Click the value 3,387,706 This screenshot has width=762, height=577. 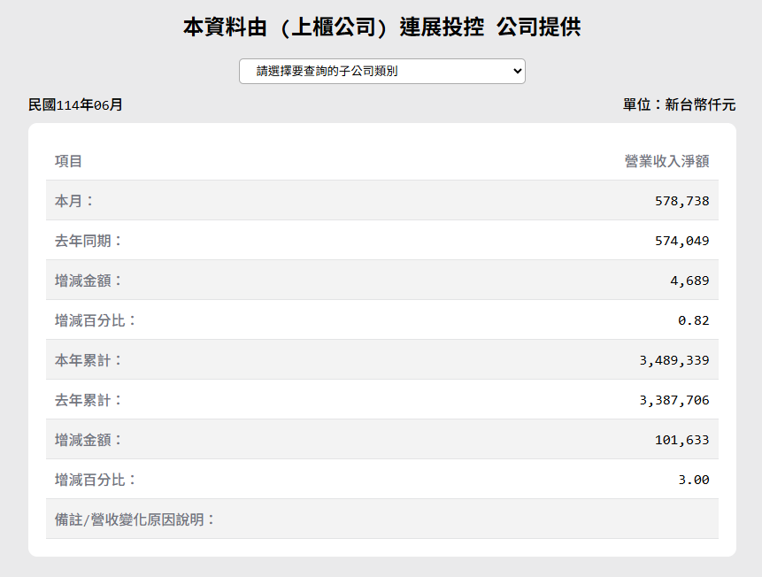coord(674,401)
